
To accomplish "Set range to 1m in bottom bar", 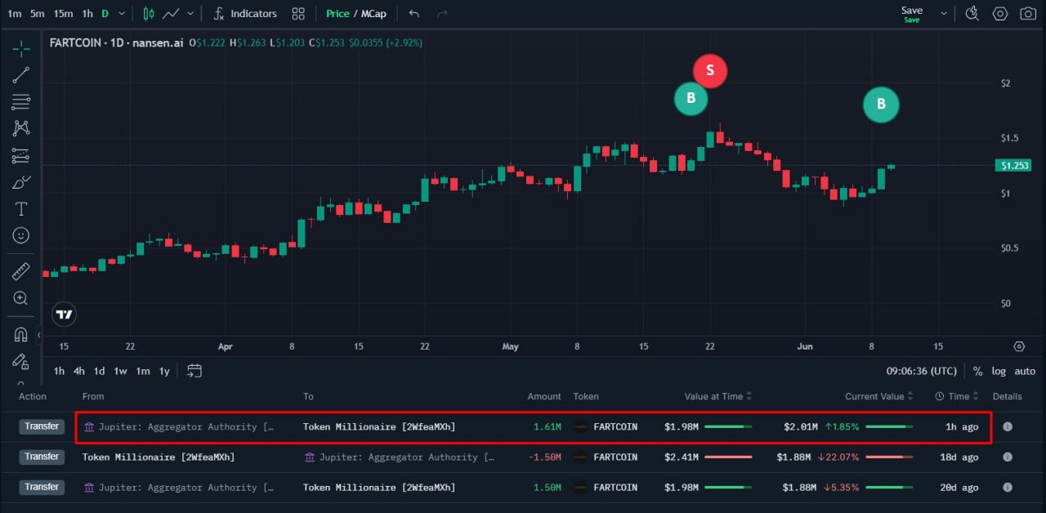I will click(143, 371).
